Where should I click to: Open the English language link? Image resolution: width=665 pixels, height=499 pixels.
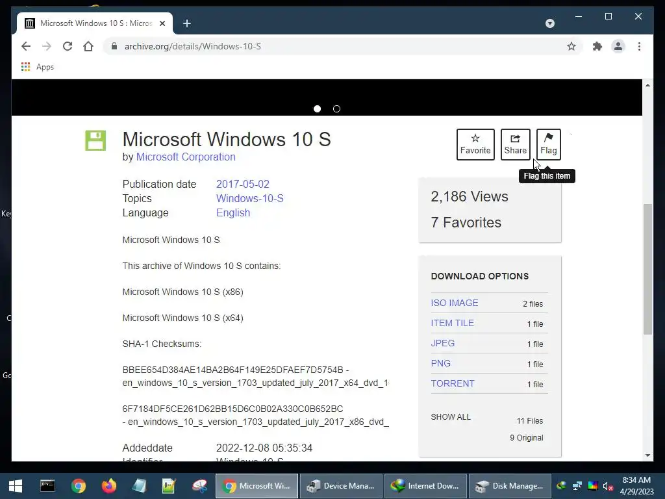(233, 212)
